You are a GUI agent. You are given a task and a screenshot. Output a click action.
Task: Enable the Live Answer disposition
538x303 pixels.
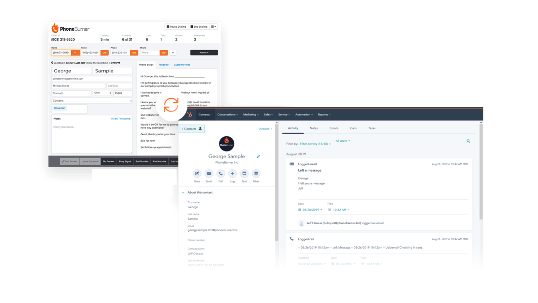(x=69, y=161)
